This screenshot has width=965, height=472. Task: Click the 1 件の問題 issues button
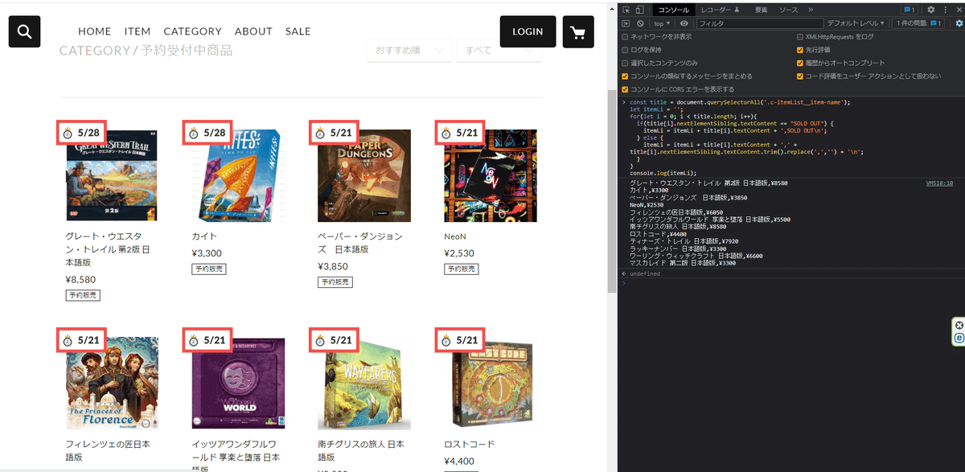[x=919, y=23]
